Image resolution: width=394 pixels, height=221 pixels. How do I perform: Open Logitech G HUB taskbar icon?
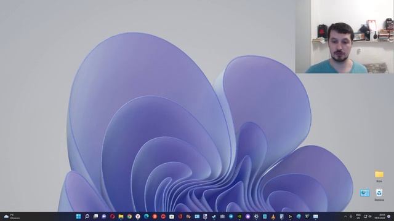pos(290,217)
